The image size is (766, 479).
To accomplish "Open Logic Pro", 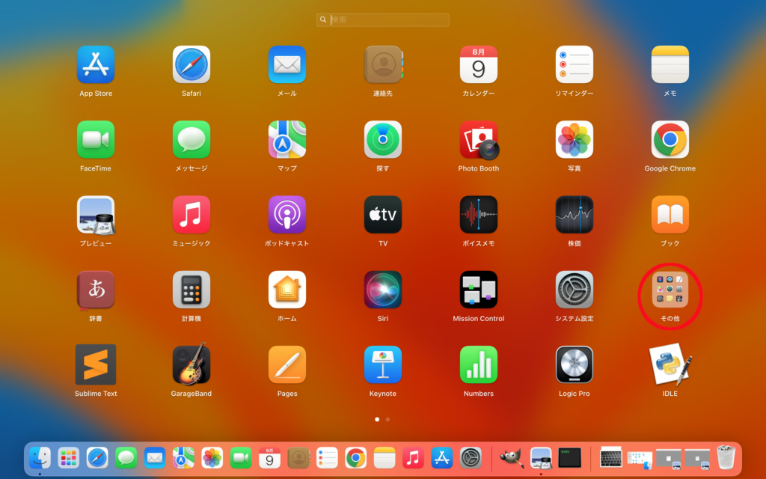I will tap(574, 364).
